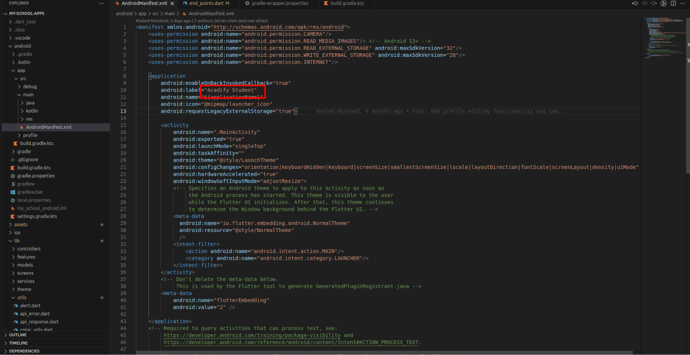The height and width of the screenshot is (355, 690).
Task: Open alert.dart file in utils
Action: point(30,305)
